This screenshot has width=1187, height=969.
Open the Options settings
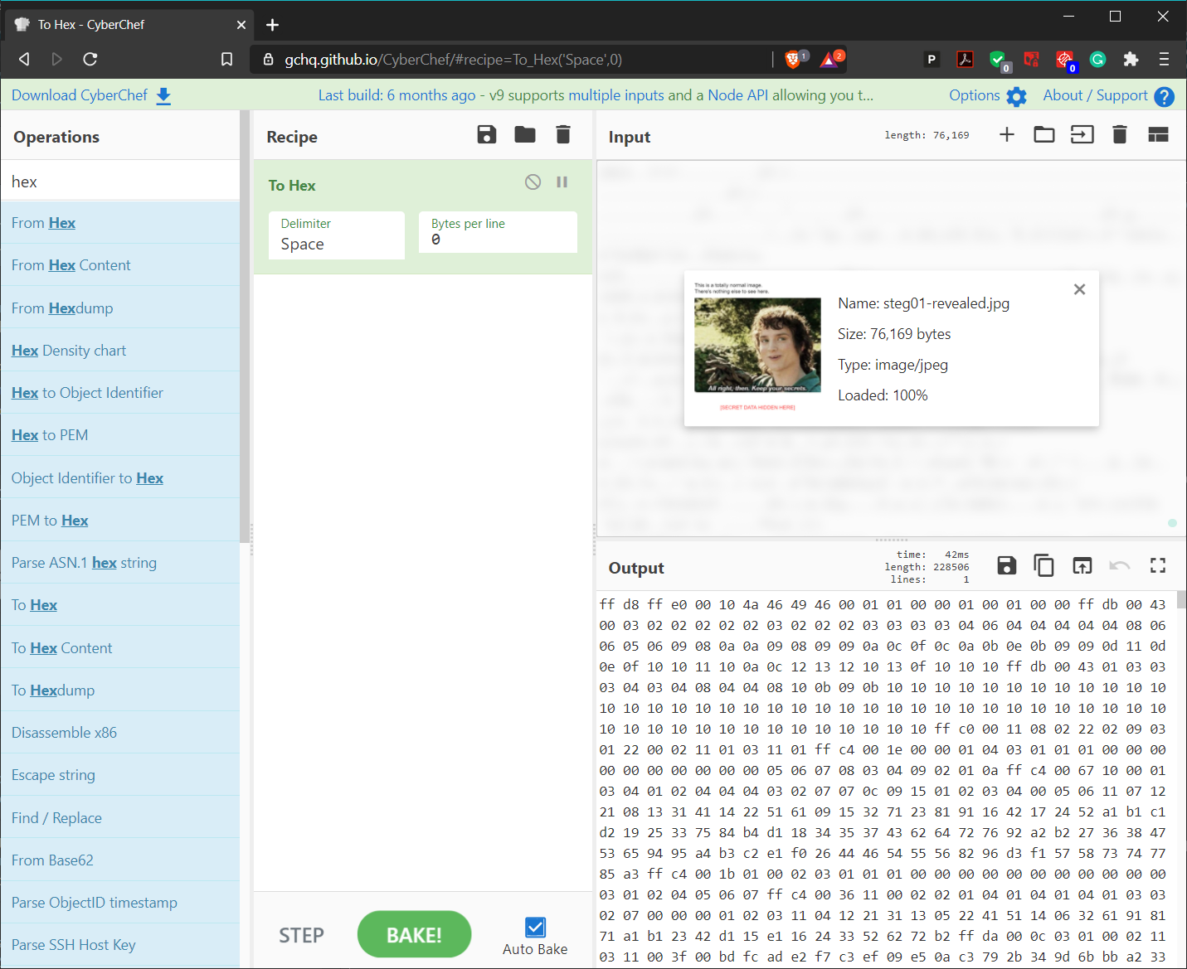coord(987,95)
